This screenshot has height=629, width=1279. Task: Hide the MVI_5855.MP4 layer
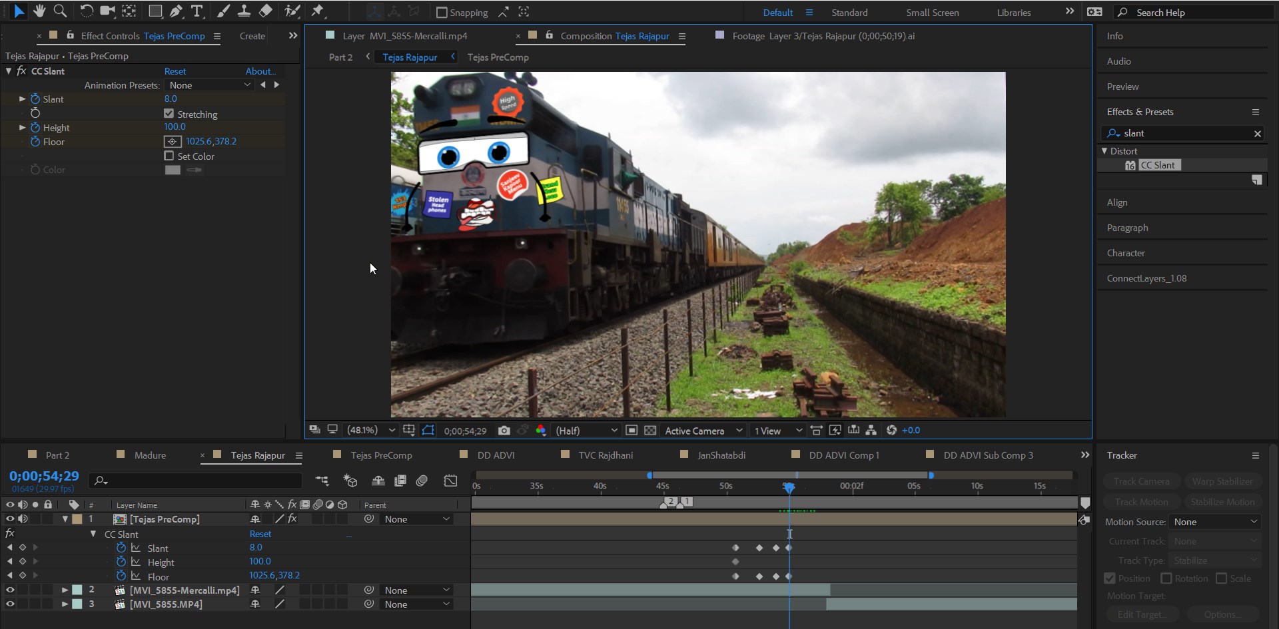(x=10, y=604)
